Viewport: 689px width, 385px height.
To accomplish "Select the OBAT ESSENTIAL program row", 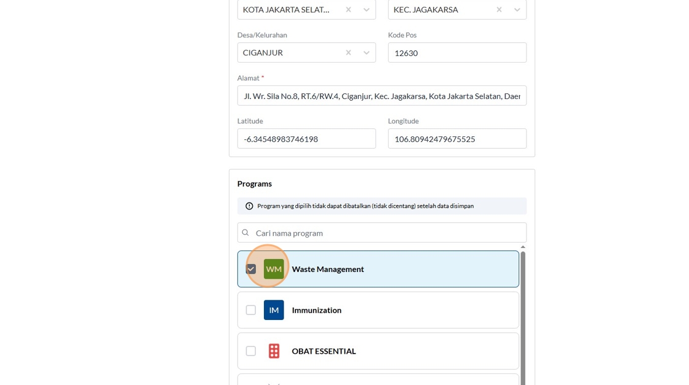I will (400, 351).
